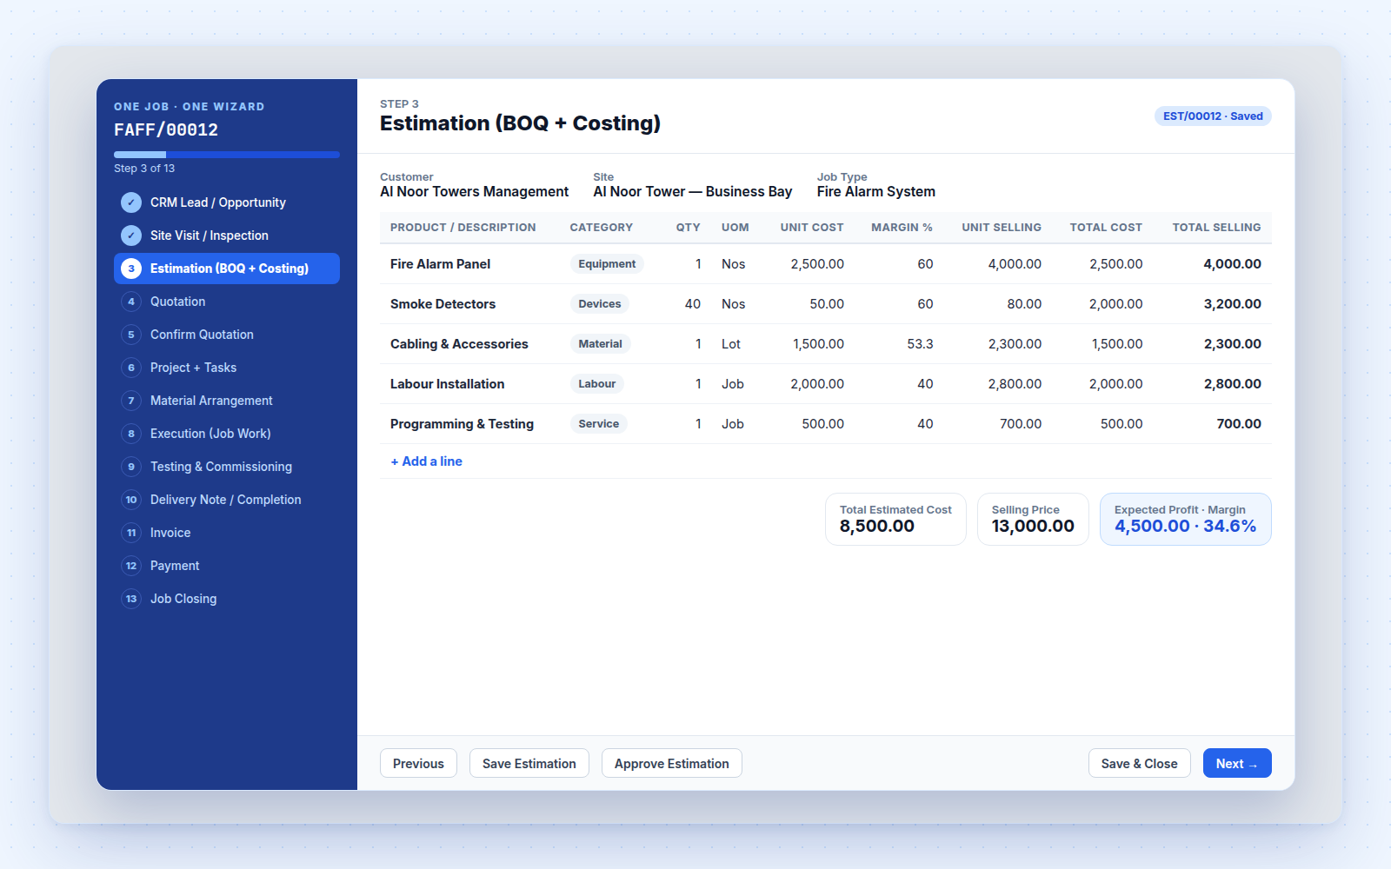The width and height of the screenshot is (1391, 869).
Task: Click the Previous button
Action: (418, 763)
